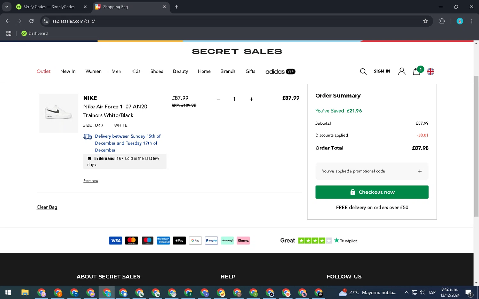Screen dimensions: 479x299
Task: Open the Men menu
Action: [x=116, y=71]
